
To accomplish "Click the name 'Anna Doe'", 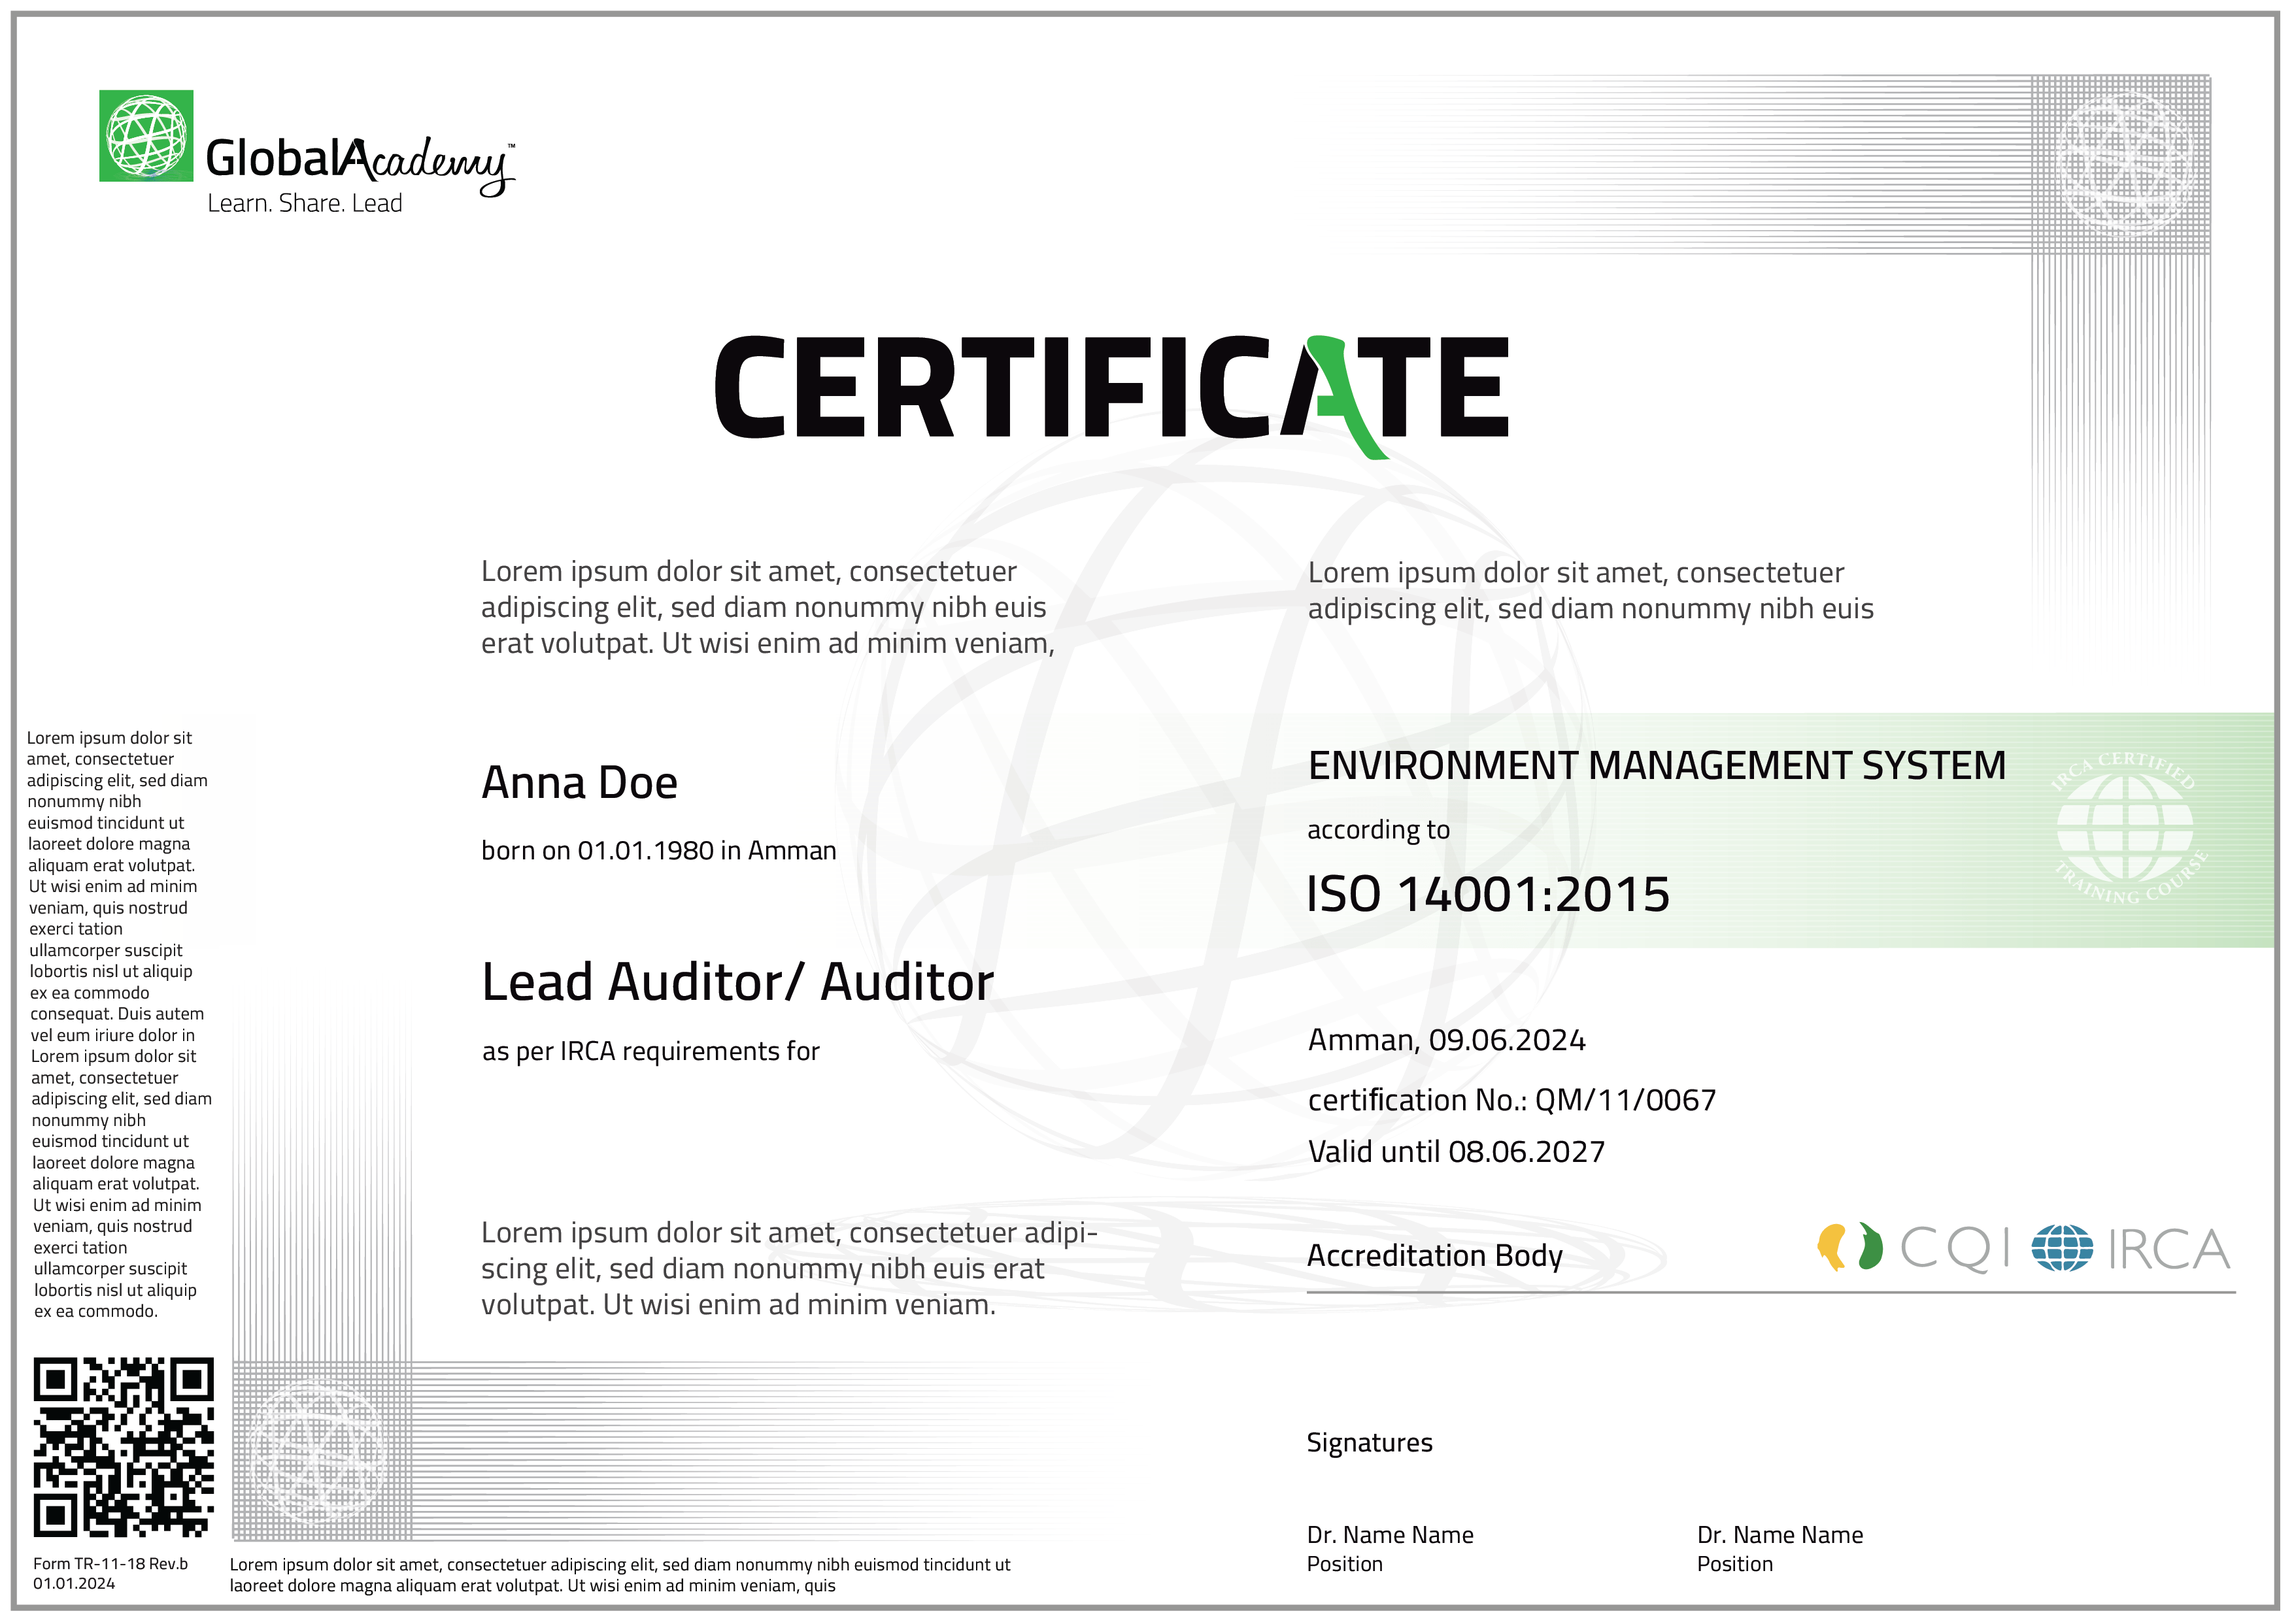I will click(x=579, y=782).
